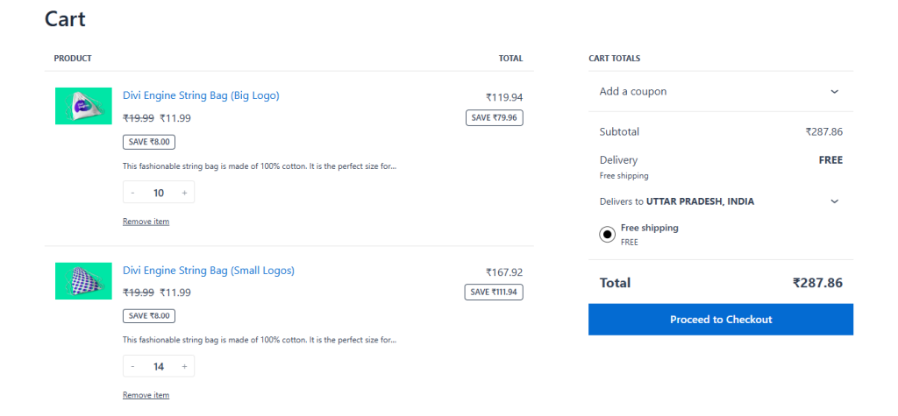Click the quantity field showing 14

[159, 367]
